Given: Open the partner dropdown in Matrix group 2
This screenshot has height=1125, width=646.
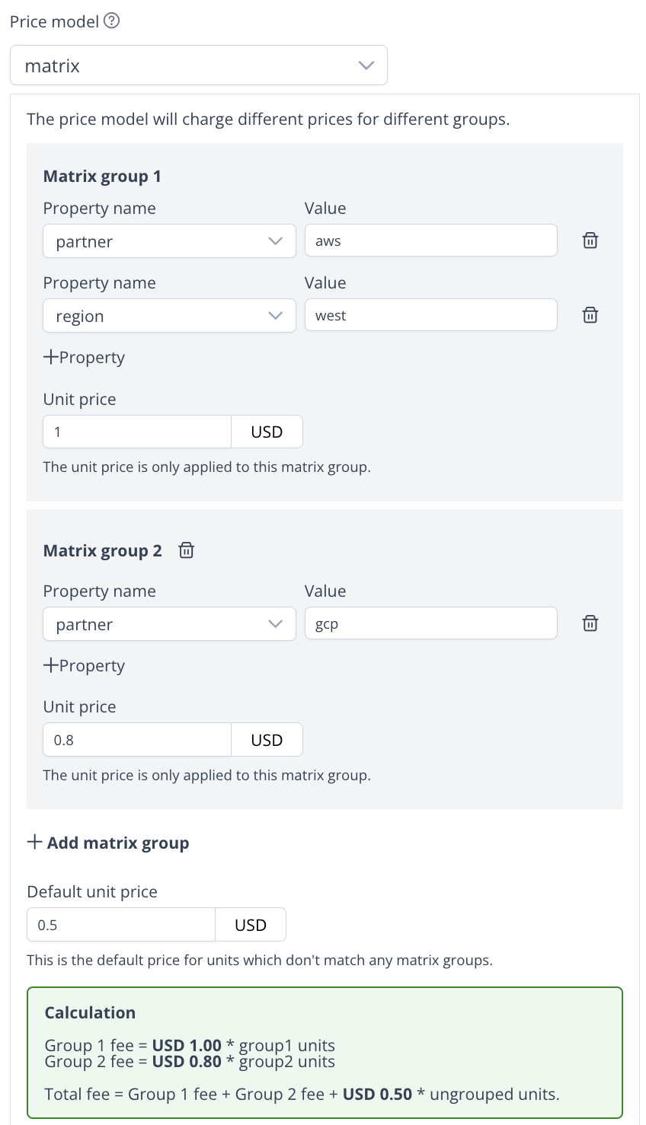Looking at the screenshot, I should (x=169, y=624).
